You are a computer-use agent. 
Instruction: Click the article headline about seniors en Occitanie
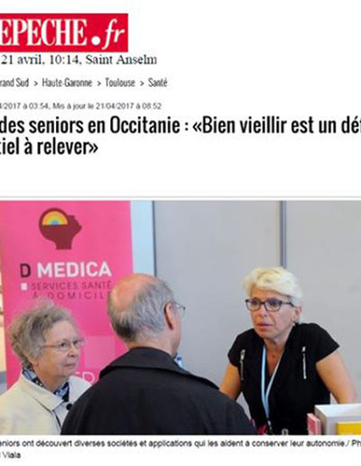coord(180,136)
